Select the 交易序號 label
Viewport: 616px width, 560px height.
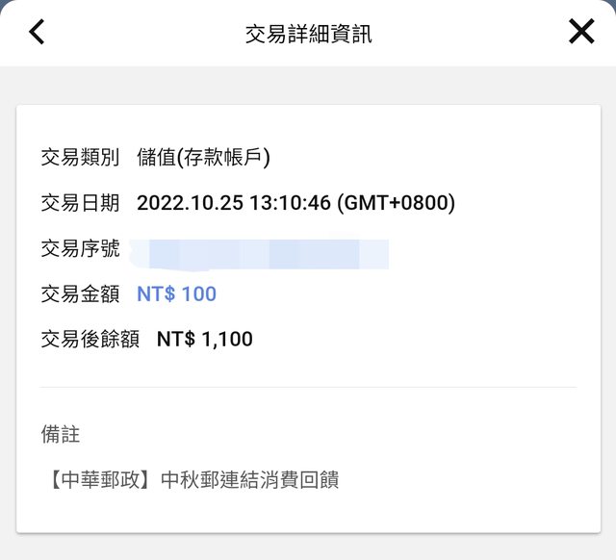tap(80, 249)
